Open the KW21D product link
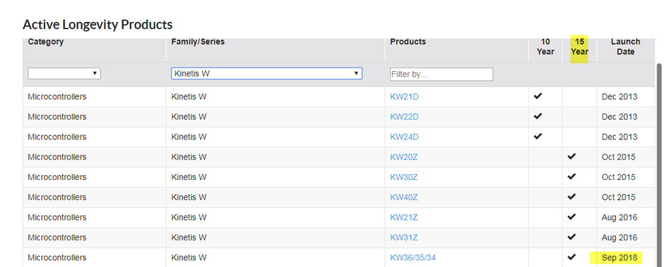The image size is (664, 267). [404, 97]
